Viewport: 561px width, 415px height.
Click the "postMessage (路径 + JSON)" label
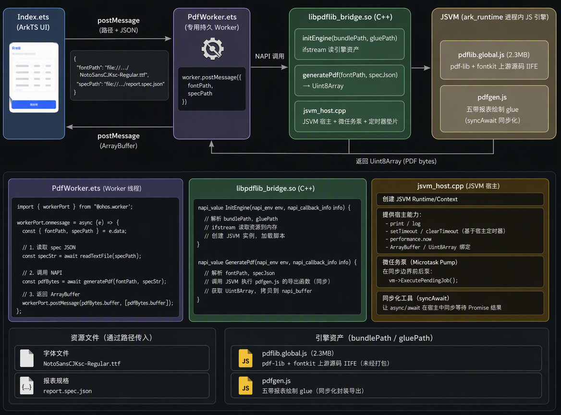119,25
